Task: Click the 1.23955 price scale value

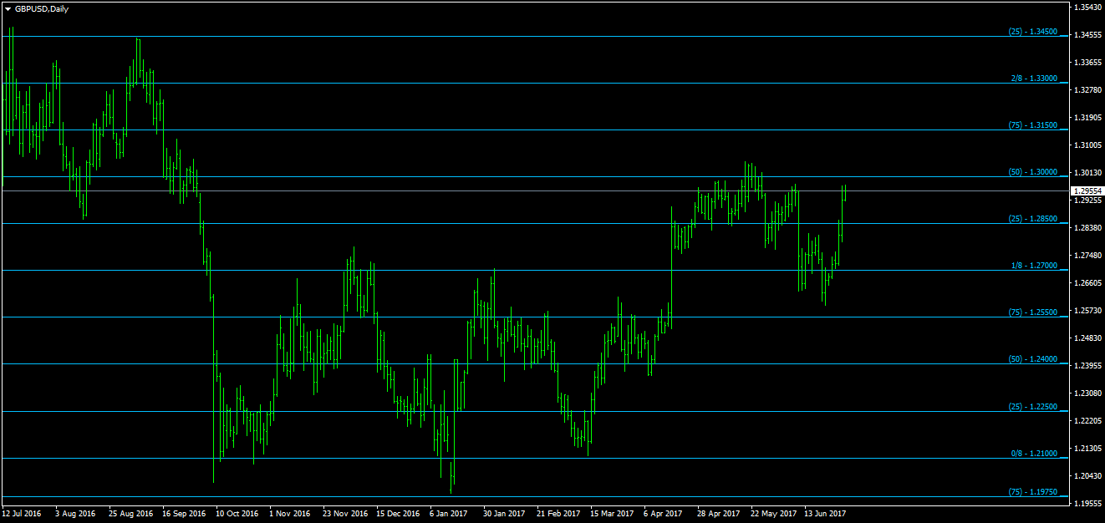Action: pyautogui.click(x=1086, y=365)
